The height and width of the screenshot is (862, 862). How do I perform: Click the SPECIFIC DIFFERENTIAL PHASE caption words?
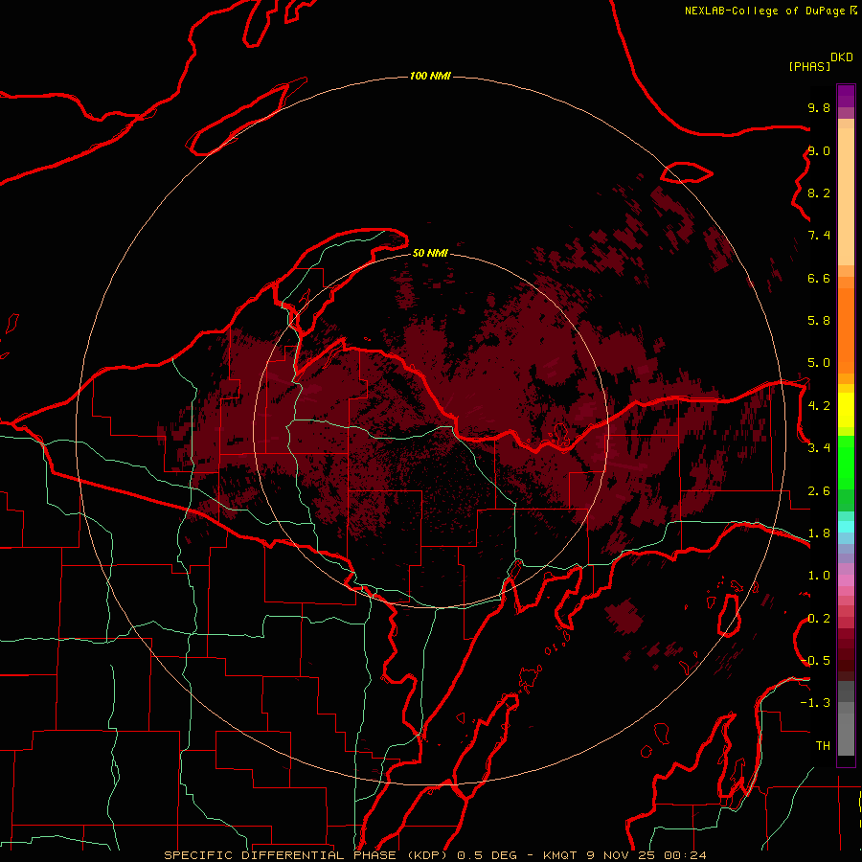(x=280, y=855)
